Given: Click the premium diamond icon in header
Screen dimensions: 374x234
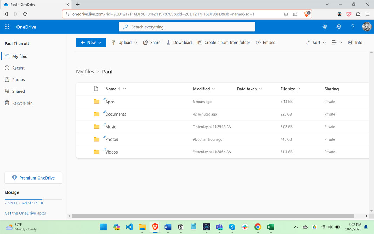Looking at the screenshot, I should pyautogui.click(x=325, y=27).
